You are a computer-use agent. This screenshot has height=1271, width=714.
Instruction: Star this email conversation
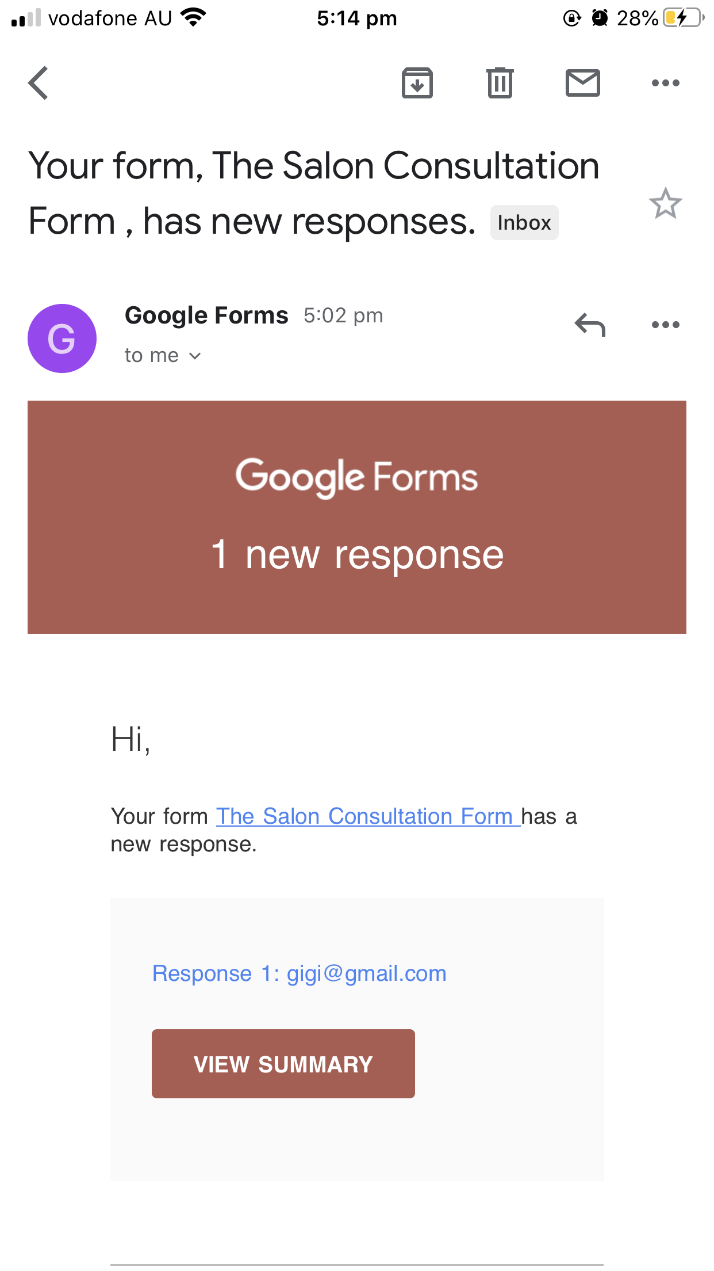666,203
